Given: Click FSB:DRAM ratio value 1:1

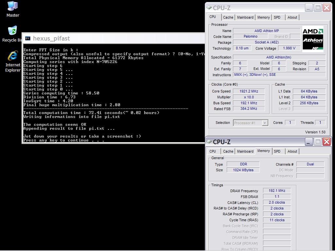Looking at the screenshot, I should click(277, 196).
